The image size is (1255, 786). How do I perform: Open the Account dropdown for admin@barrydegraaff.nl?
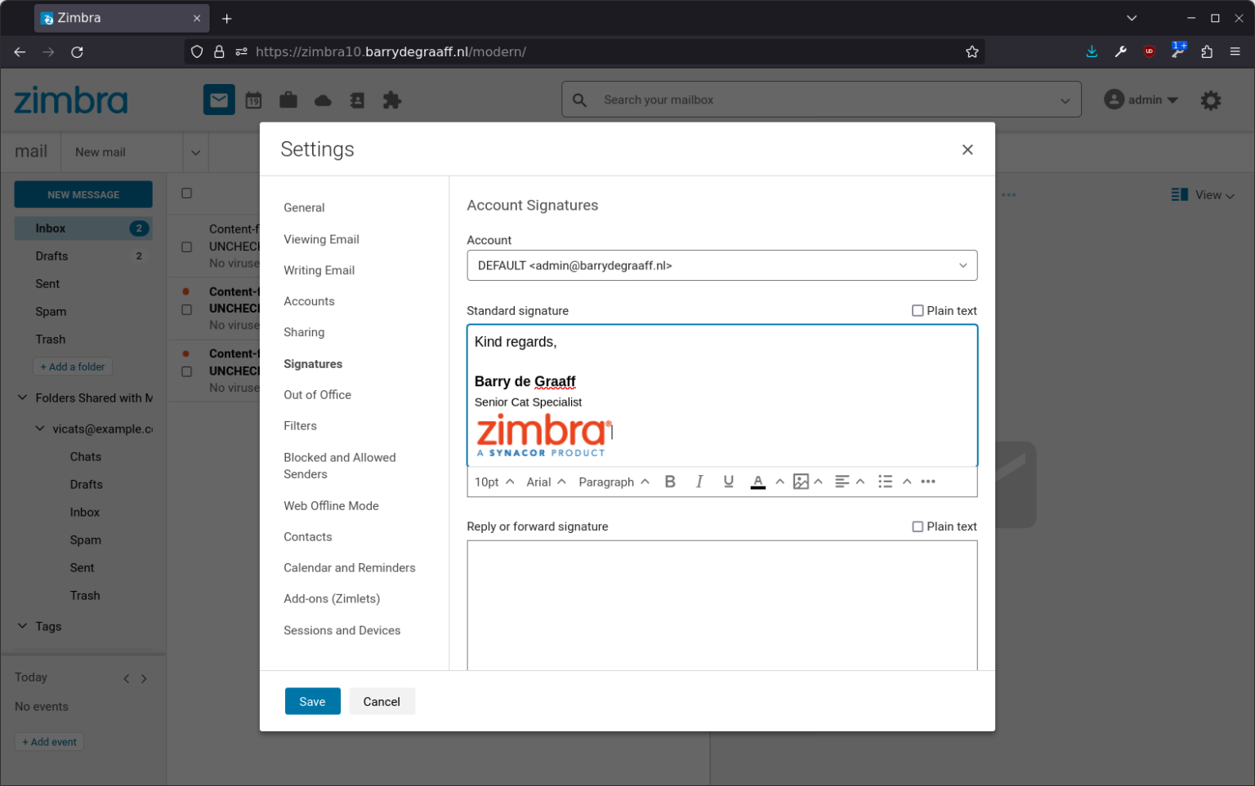[x=721, y=265]
